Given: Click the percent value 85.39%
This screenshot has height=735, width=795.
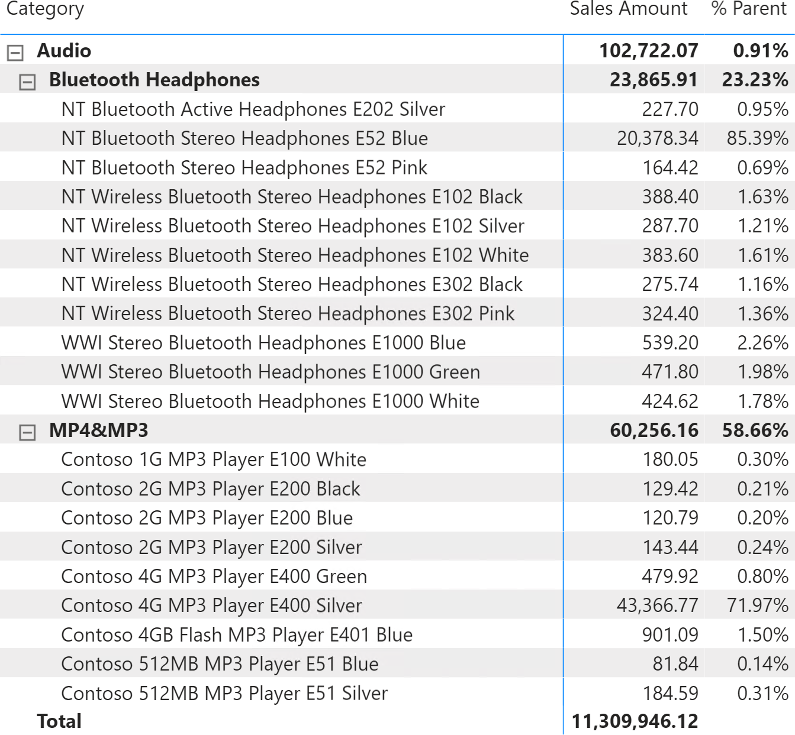Looking at the screenshot, I should click(758, 138).
